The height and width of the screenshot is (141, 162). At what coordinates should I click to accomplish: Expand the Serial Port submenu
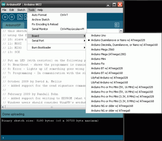[x=57, y=41]
